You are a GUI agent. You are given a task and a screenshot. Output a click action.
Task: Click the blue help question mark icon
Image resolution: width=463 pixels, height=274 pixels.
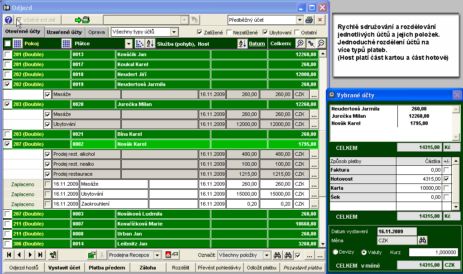tap(8, 20)
